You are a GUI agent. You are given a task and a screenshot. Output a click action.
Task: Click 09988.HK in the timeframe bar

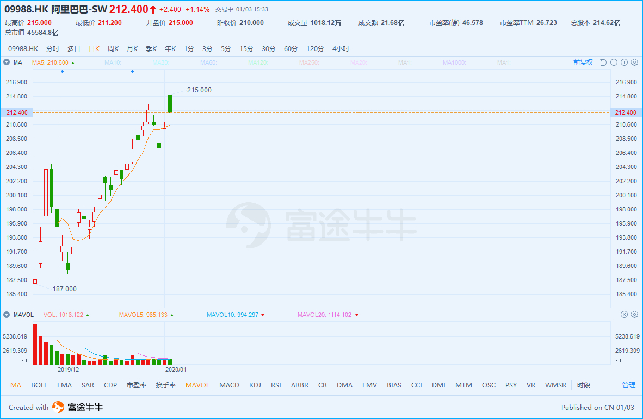[x=23, y=49]
